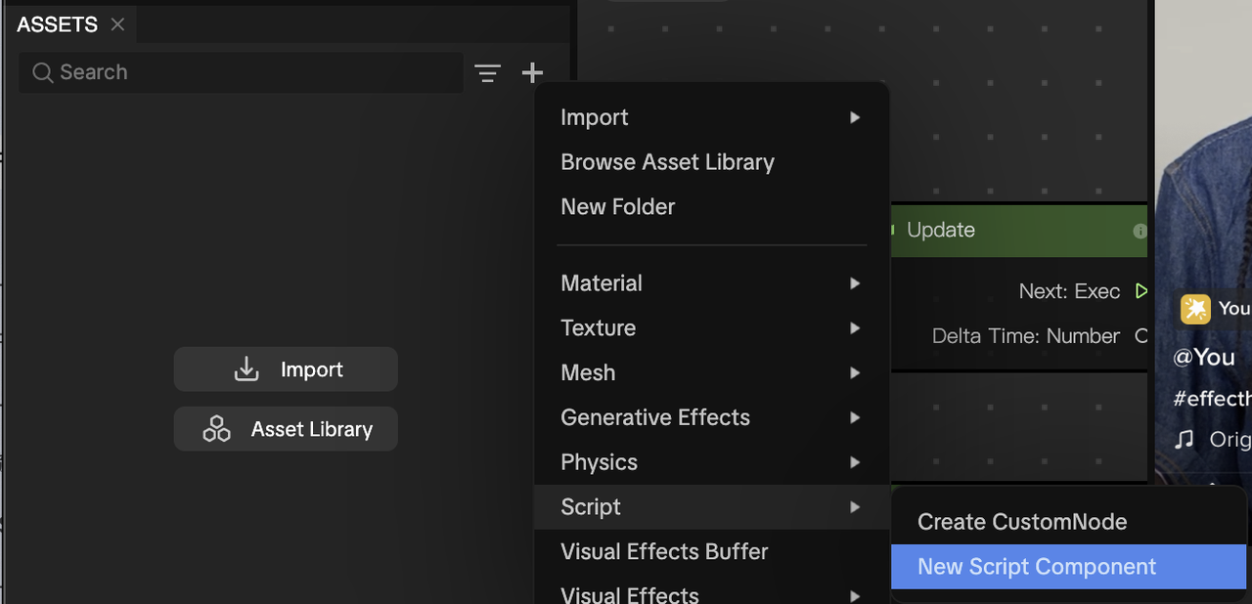Click the arrow beside Script
The image size is (1252, 604).
coord(855,507)
